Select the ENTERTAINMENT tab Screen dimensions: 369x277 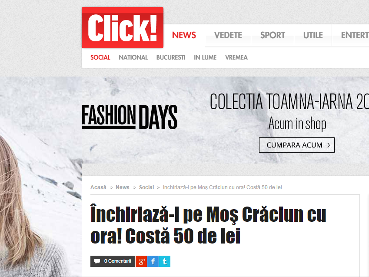[x=351, y=35]
